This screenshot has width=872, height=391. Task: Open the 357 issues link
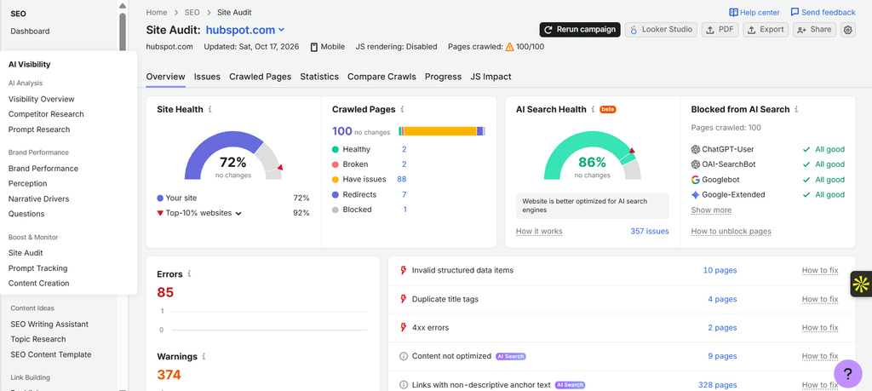[650, 232]
